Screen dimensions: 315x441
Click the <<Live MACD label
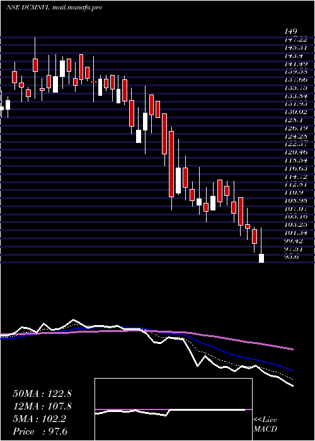click(x=265, y=425)
